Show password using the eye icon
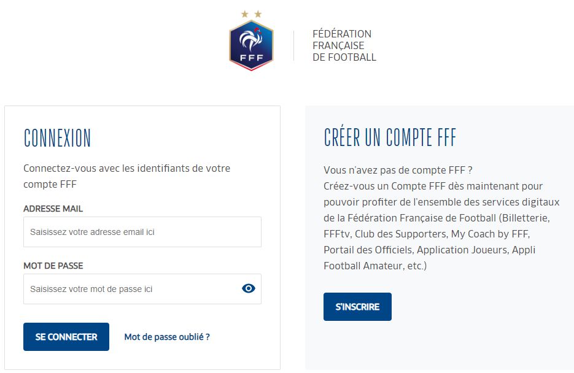The height and width of the screenshot is (373, 574). [248, 288]
